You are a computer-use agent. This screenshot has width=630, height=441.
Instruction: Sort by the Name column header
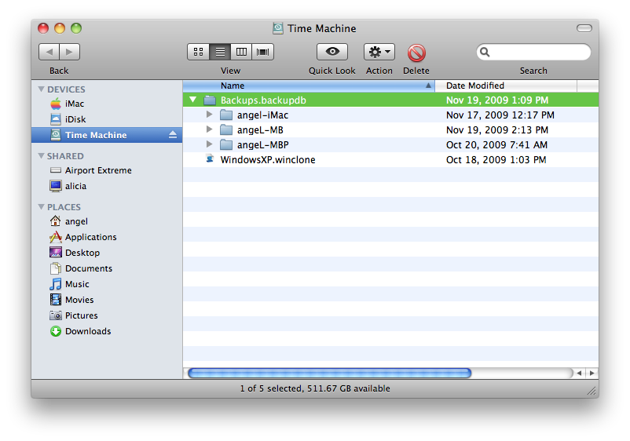click(x=309, y=86)
